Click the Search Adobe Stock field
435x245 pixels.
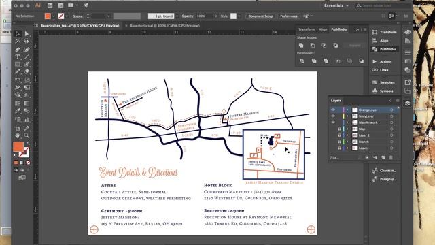(x=383, y=5)
